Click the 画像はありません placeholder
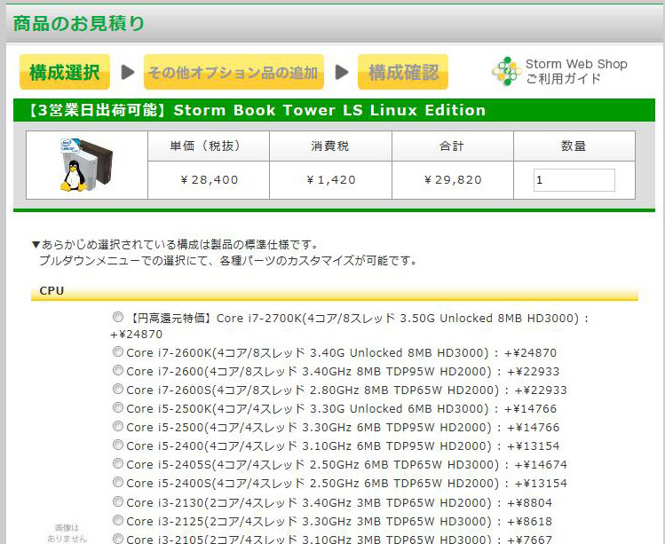Image resolution: width=665 pixels, height=544 pixels. tap(67, 533)
